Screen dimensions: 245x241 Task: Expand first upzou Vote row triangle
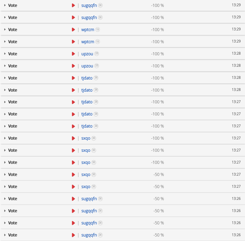(x=5, y=54)
